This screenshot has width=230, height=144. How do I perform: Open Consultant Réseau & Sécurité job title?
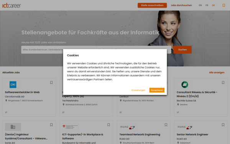coord(197,94)
